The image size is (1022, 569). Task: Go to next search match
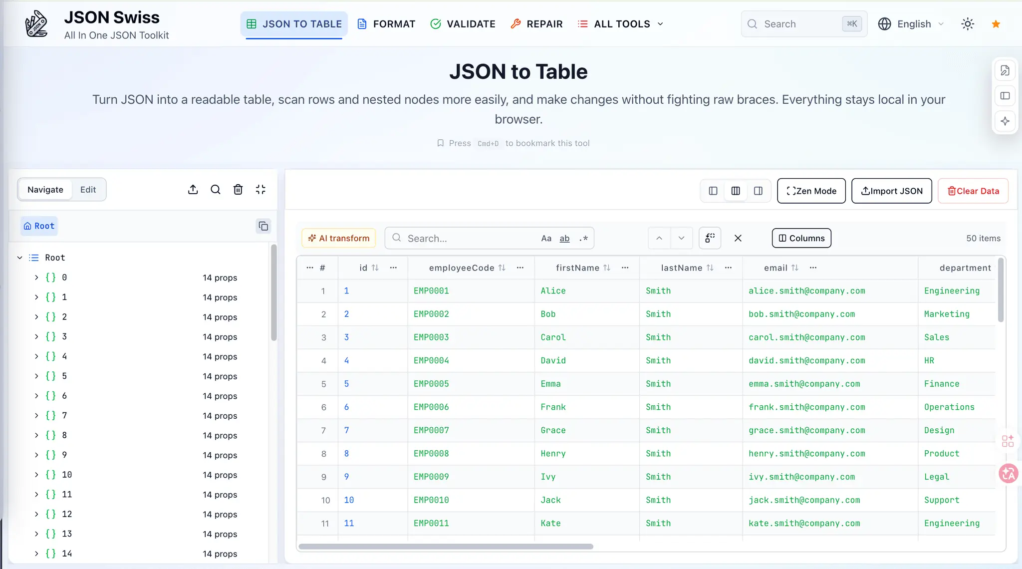pyautogui.click(x=682, y=238)
